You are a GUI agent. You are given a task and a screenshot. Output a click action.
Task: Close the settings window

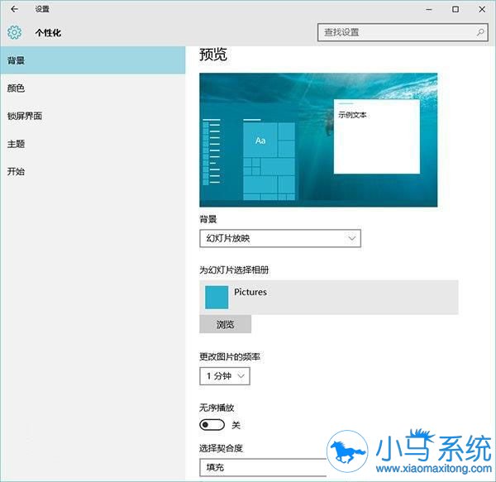pos(482,9)
